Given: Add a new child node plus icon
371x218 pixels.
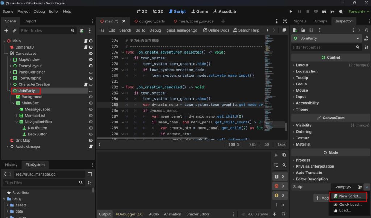Looking at the screenshot, I should pos(6,30).
